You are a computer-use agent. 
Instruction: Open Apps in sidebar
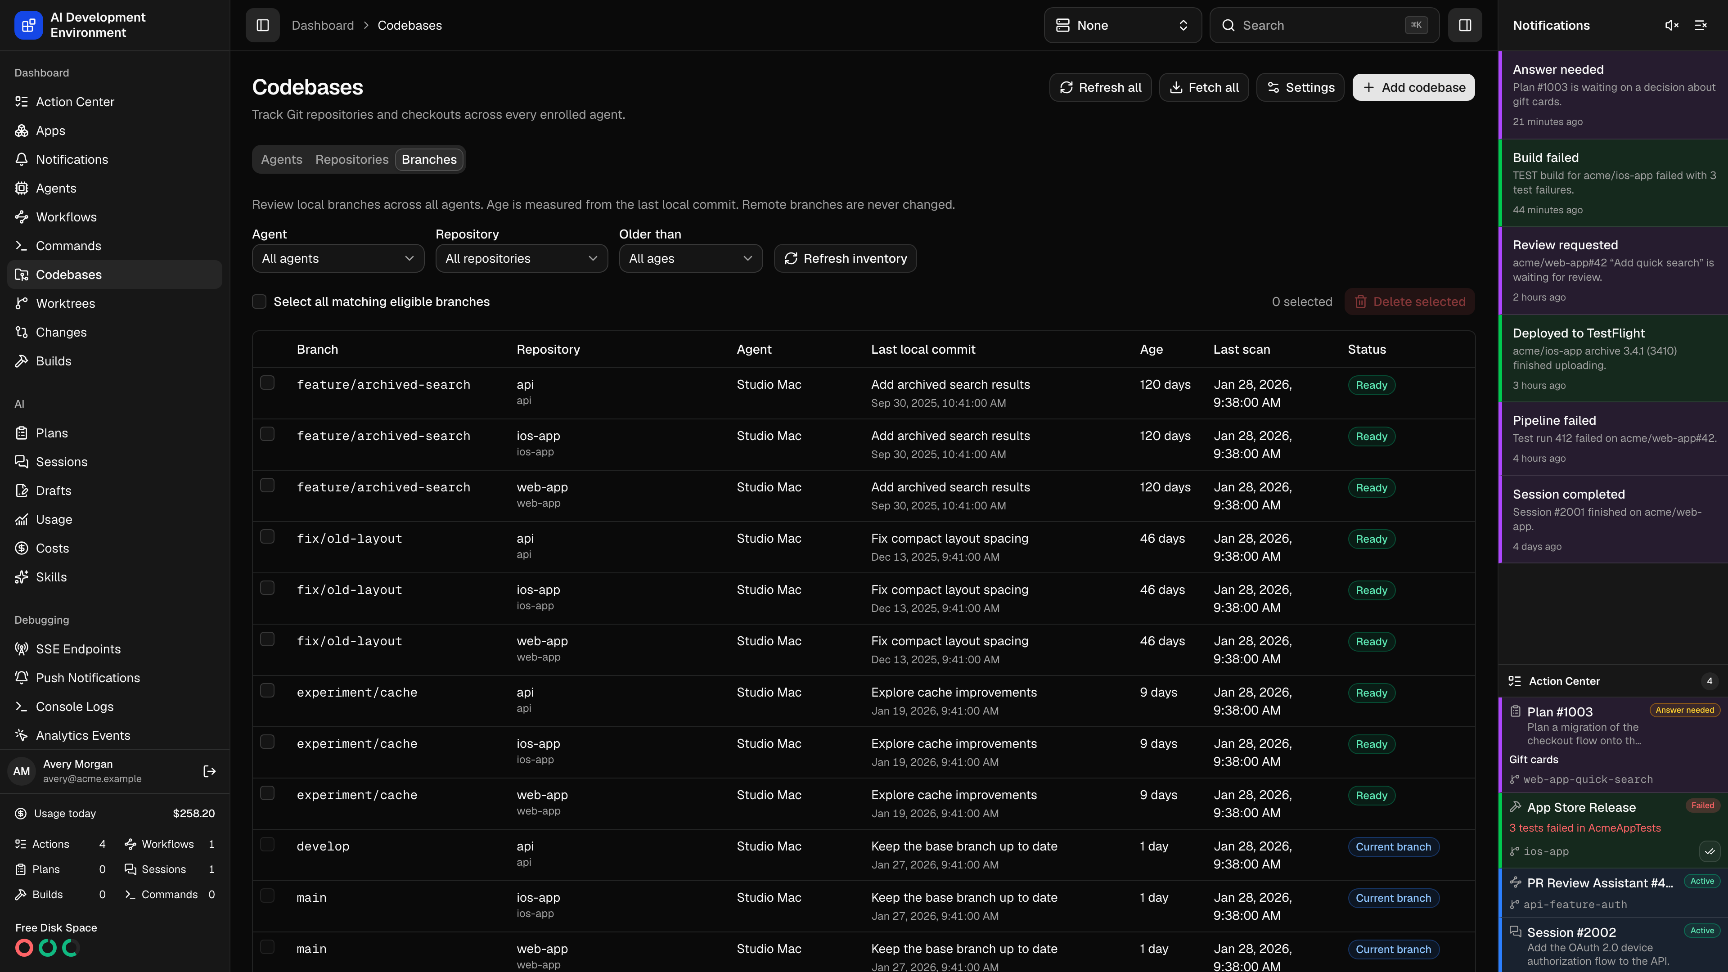tap(115, 131)
